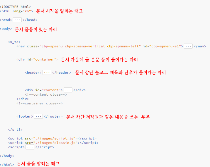Click the closing </head> tag

click(30, 20)
